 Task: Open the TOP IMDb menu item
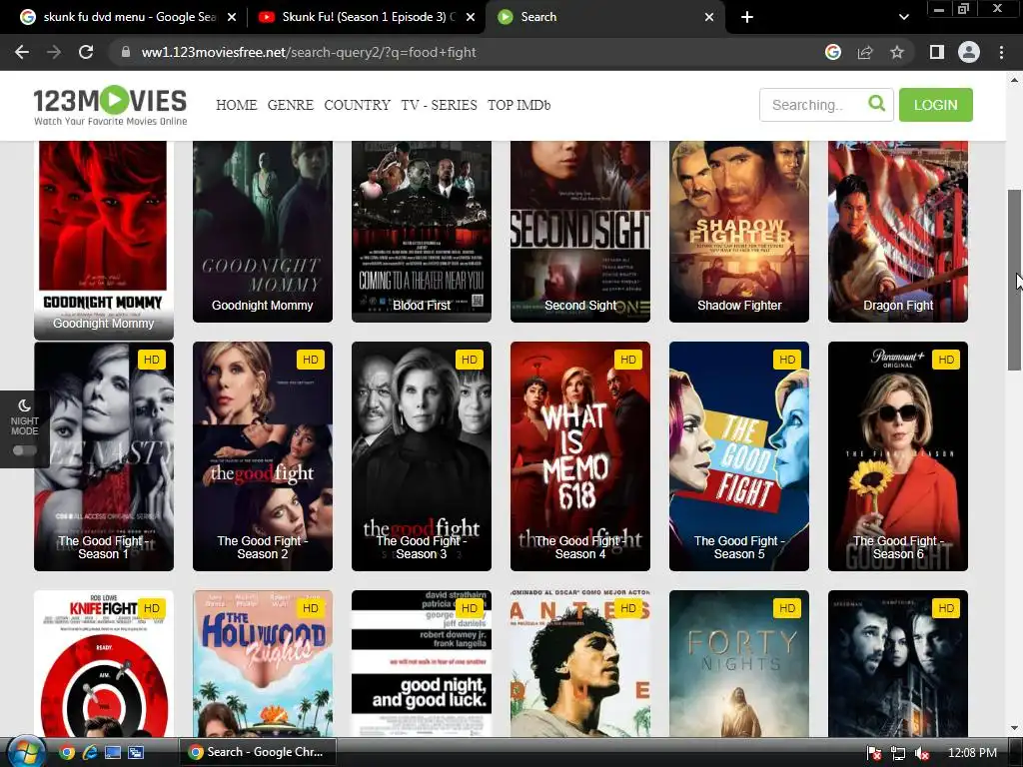pos(518,105)
